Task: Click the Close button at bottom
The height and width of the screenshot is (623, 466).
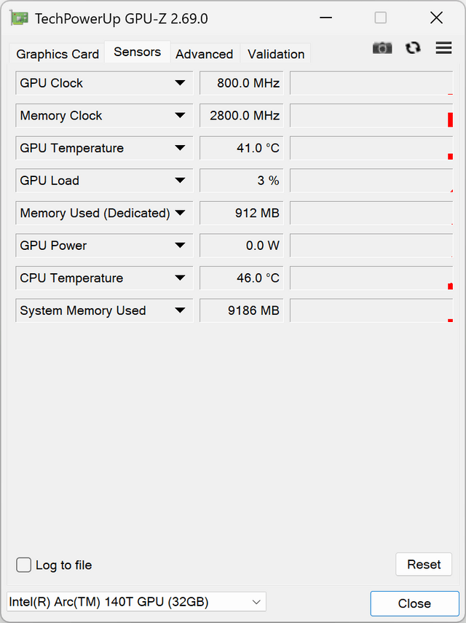Action: pos(414,603)
